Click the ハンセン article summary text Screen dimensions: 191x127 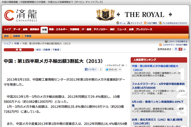(x=157, y=110)
